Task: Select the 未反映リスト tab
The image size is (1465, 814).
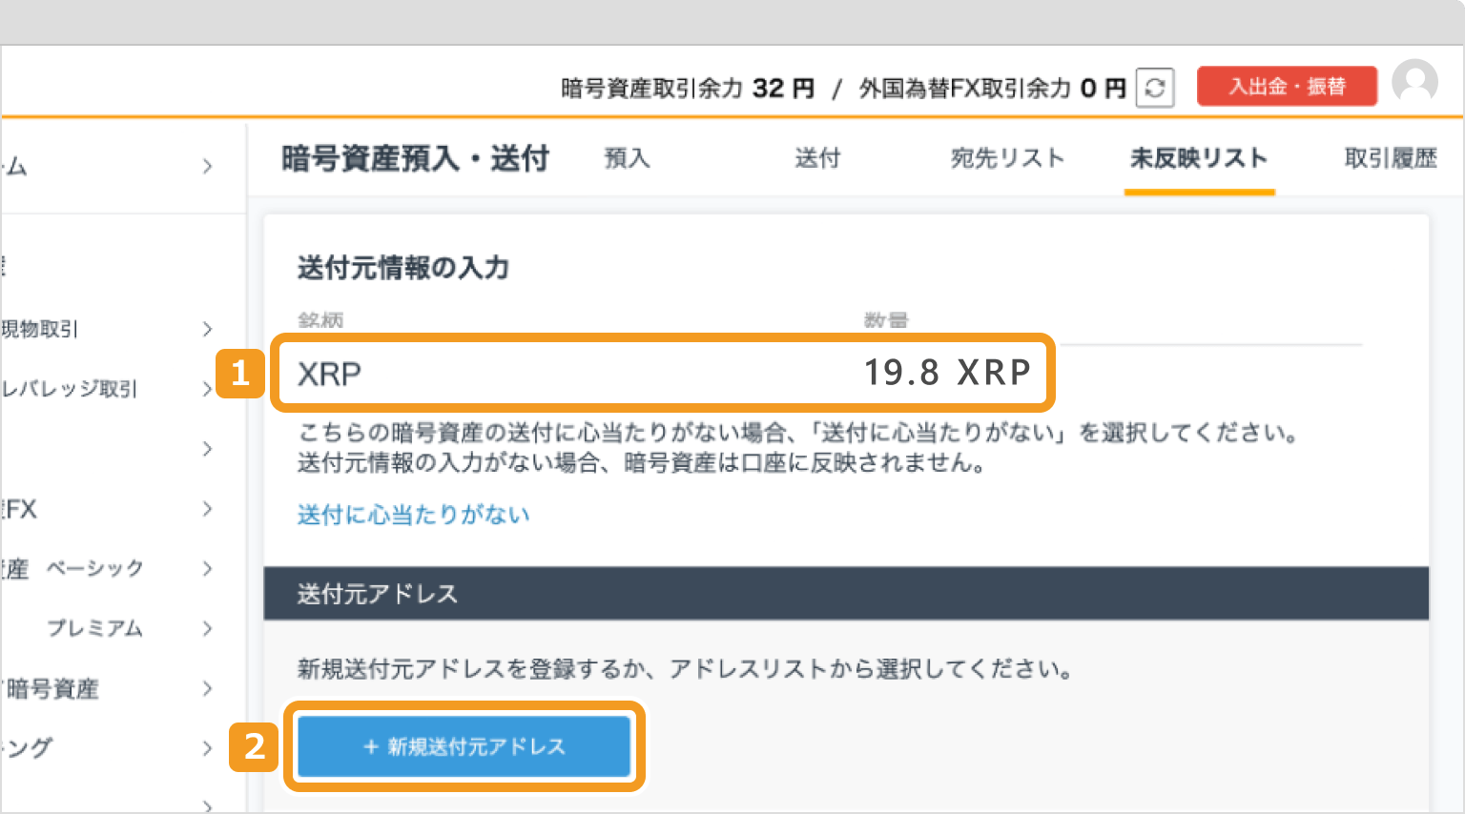Action: pos(1199,158)
